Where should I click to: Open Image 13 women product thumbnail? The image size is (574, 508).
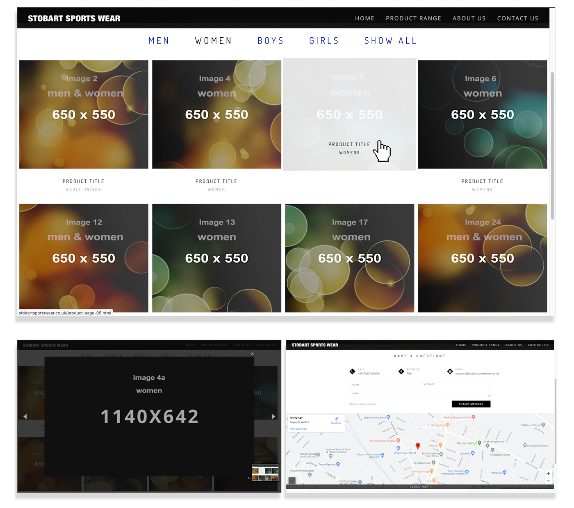coord(216,258)
